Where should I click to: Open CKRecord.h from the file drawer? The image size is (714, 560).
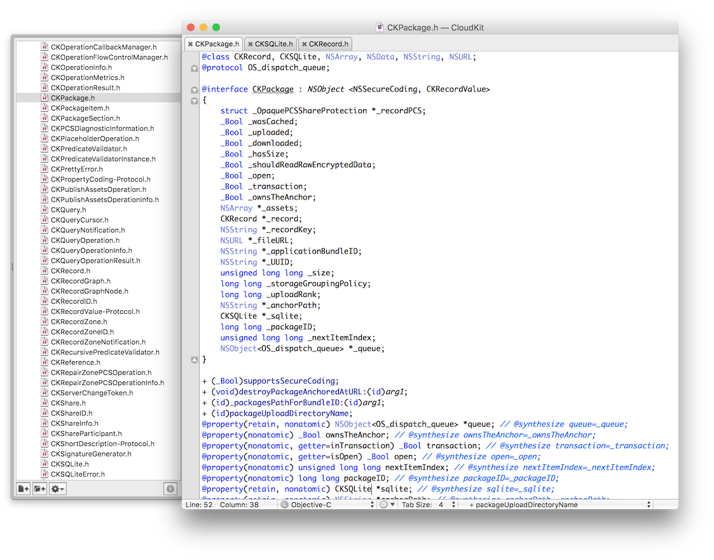[x=71, y=270]
